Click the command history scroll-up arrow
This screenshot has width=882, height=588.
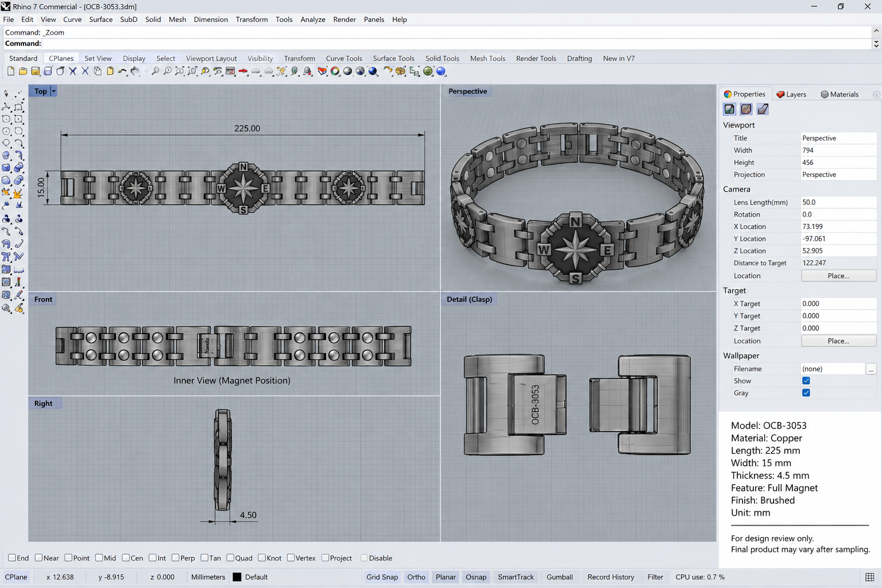click(876, 30)
